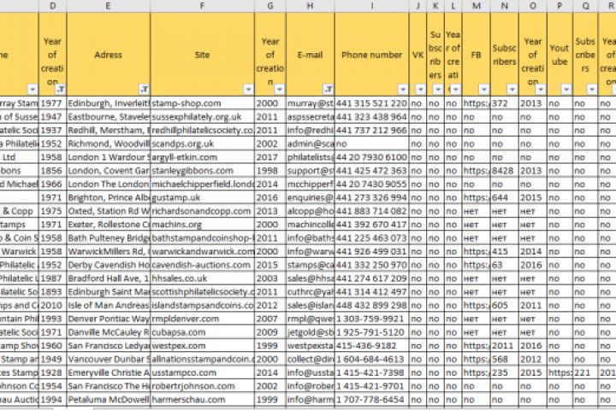Select year cell '1893' in column D
Viewport: 616px width, 410px height.
[53, 292]
